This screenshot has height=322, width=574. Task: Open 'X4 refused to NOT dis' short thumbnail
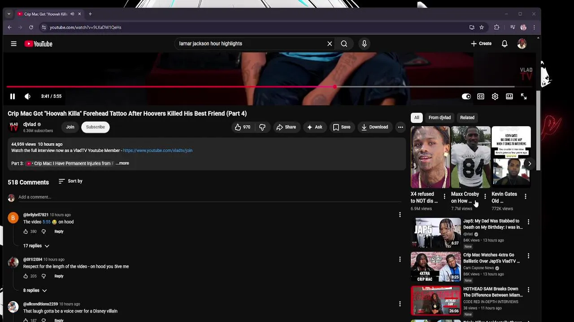tap(430, 157)
